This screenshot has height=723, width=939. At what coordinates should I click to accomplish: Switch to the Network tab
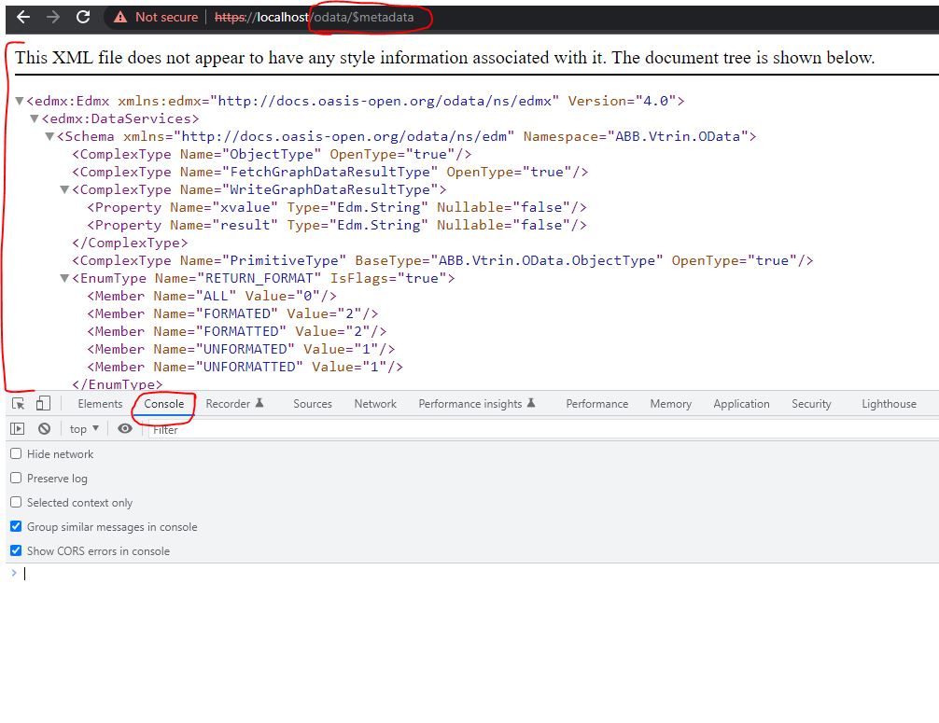[x=375, y=404]
